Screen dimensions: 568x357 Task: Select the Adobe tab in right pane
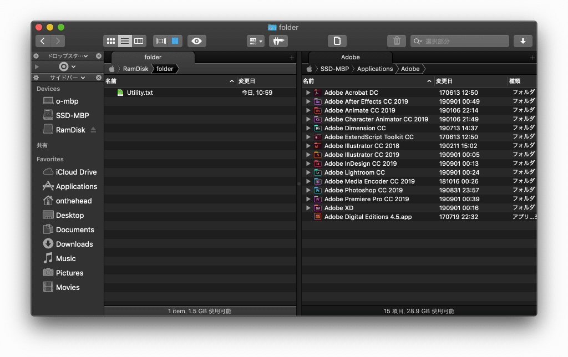click(x=351, y=57)
